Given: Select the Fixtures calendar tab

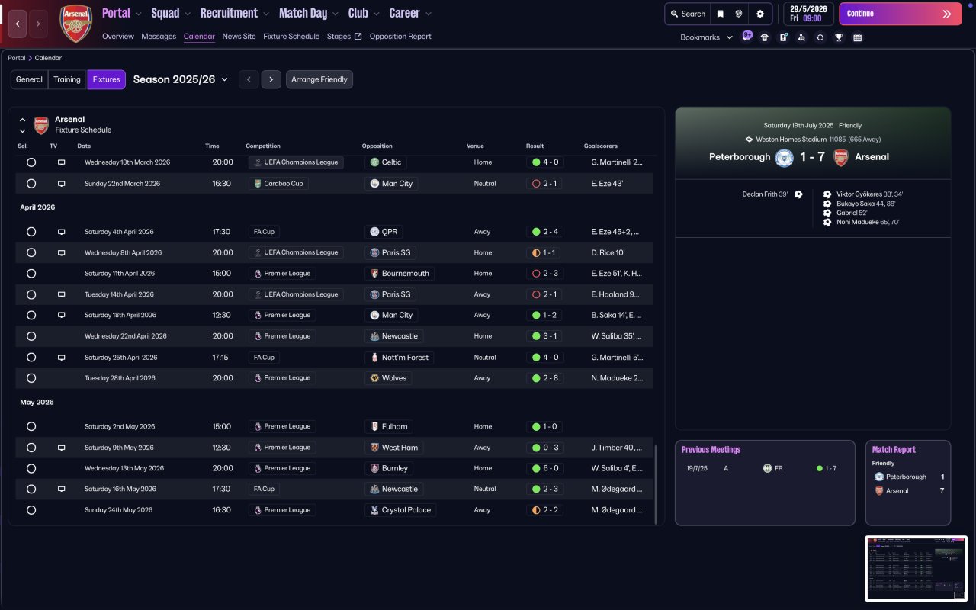Looking at the screenshot, I should coord(106,79).
